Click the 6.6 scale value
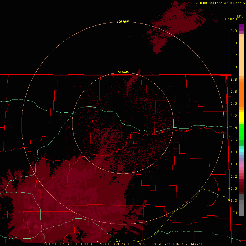246x246 pixels. click(234, 79)
